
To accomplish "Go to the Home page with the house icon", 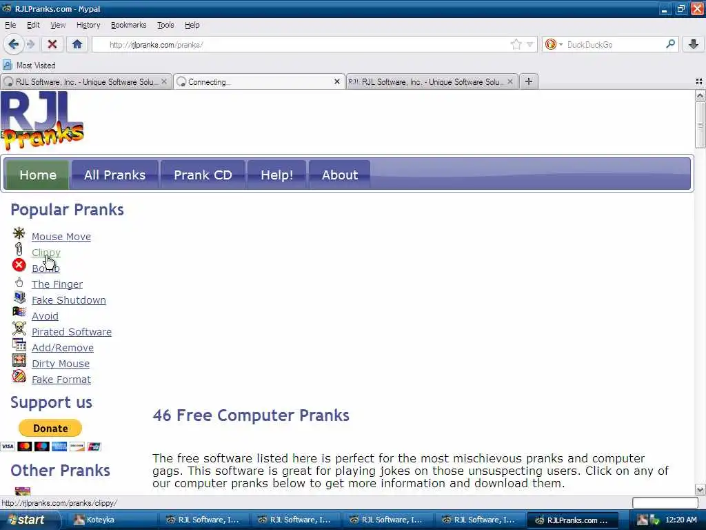I will click(77, 44).
